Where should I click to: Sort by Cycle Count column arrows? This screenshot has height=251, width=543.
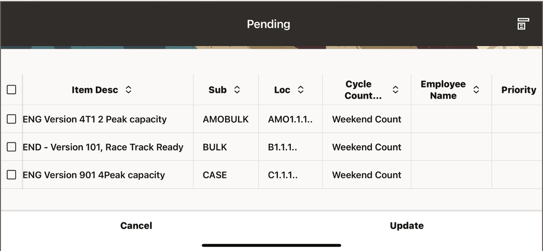click(395, 90)
